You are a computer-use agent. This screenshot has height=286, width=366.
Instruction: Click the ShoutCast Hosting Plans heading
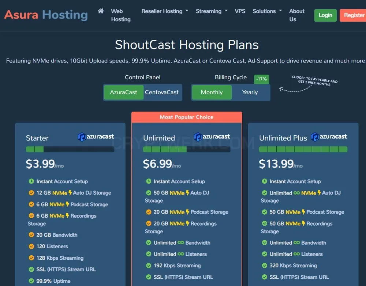(187, 45)
